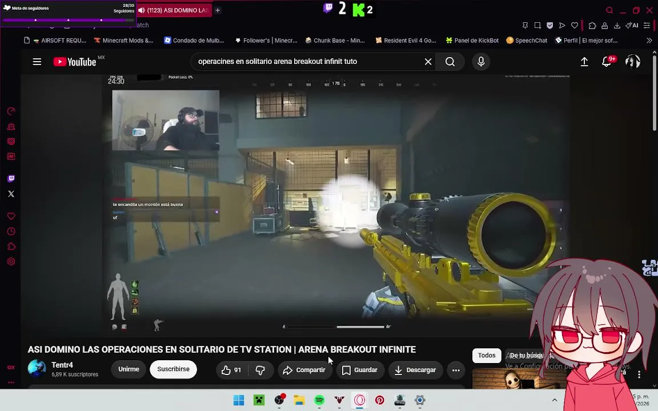Image resolution: width=658 pixels, height=411 pixels.
Task: Open the YouTube create/upload icon
Action: point(584,62)
